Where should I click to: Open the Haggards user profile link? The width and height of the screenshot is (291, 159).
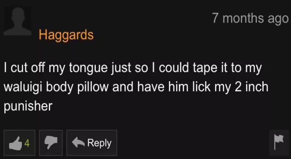coord(66,35)
